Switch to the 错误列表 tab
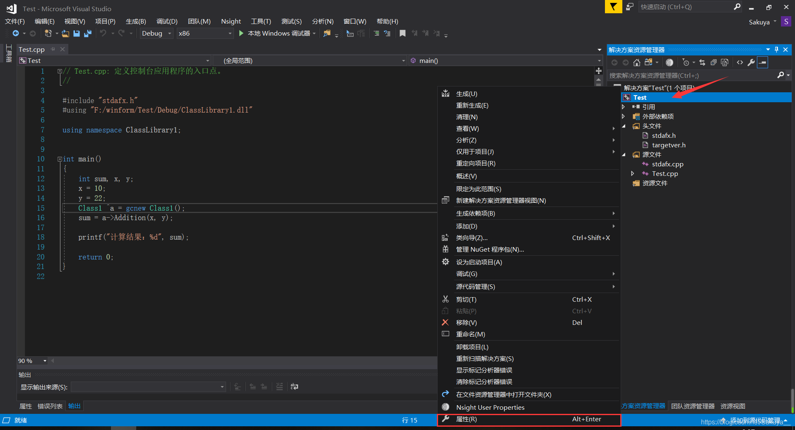This screenshot has height=430, width=795. click(50, 406)
